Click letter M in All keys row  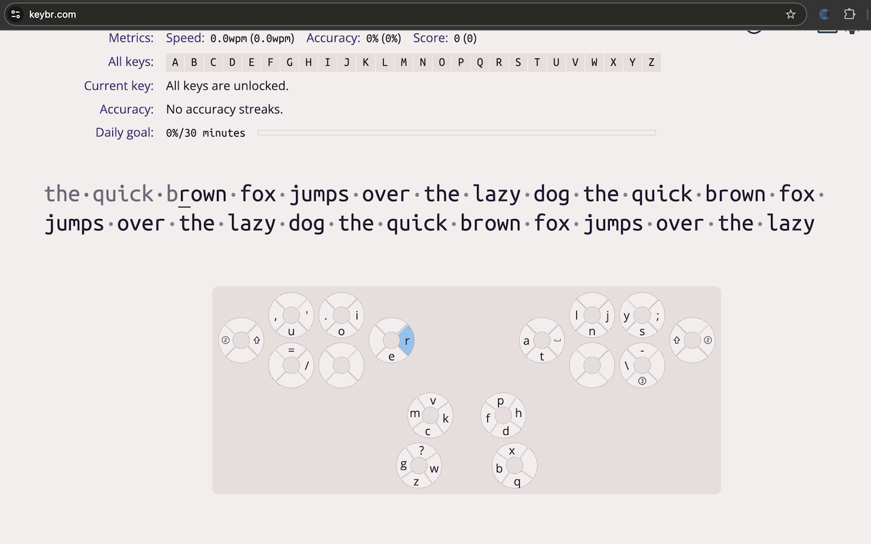[x=404, y=63]
